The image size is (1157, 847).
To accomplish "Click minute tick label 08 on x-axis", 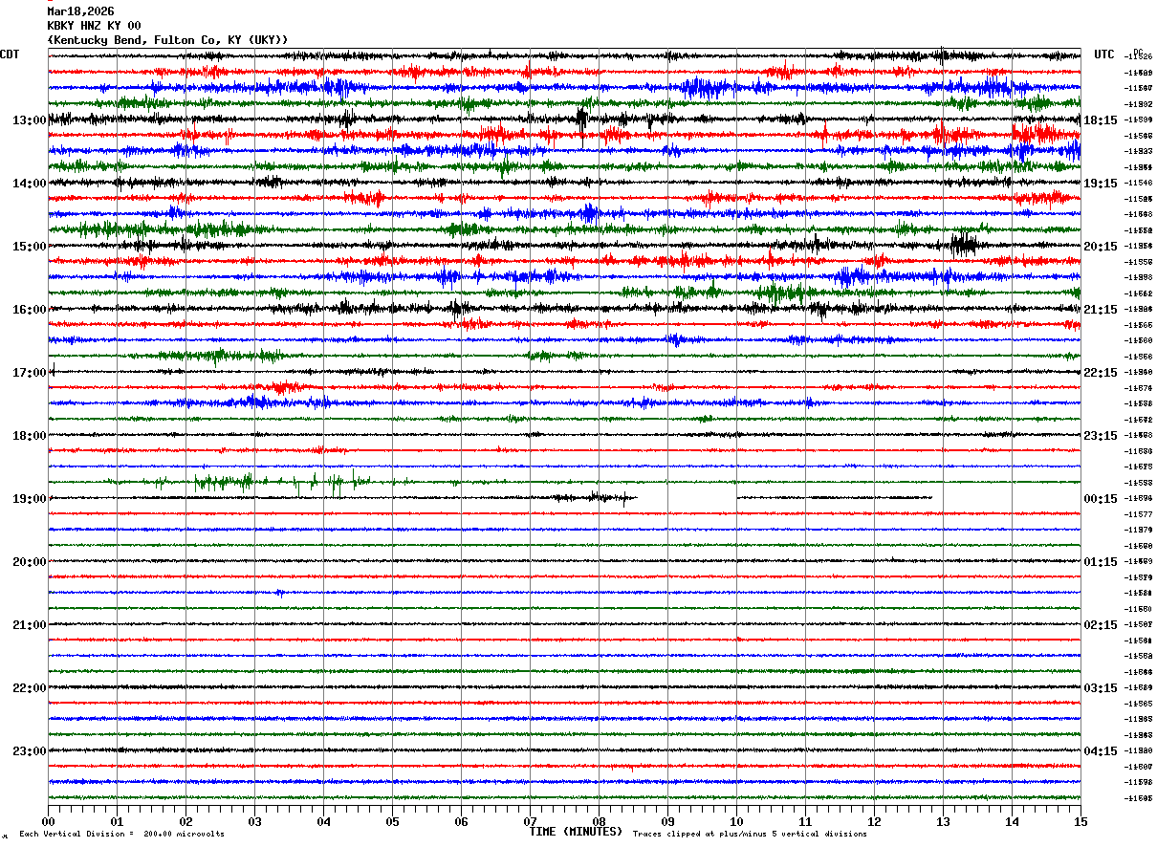I will tap(599, 821).
